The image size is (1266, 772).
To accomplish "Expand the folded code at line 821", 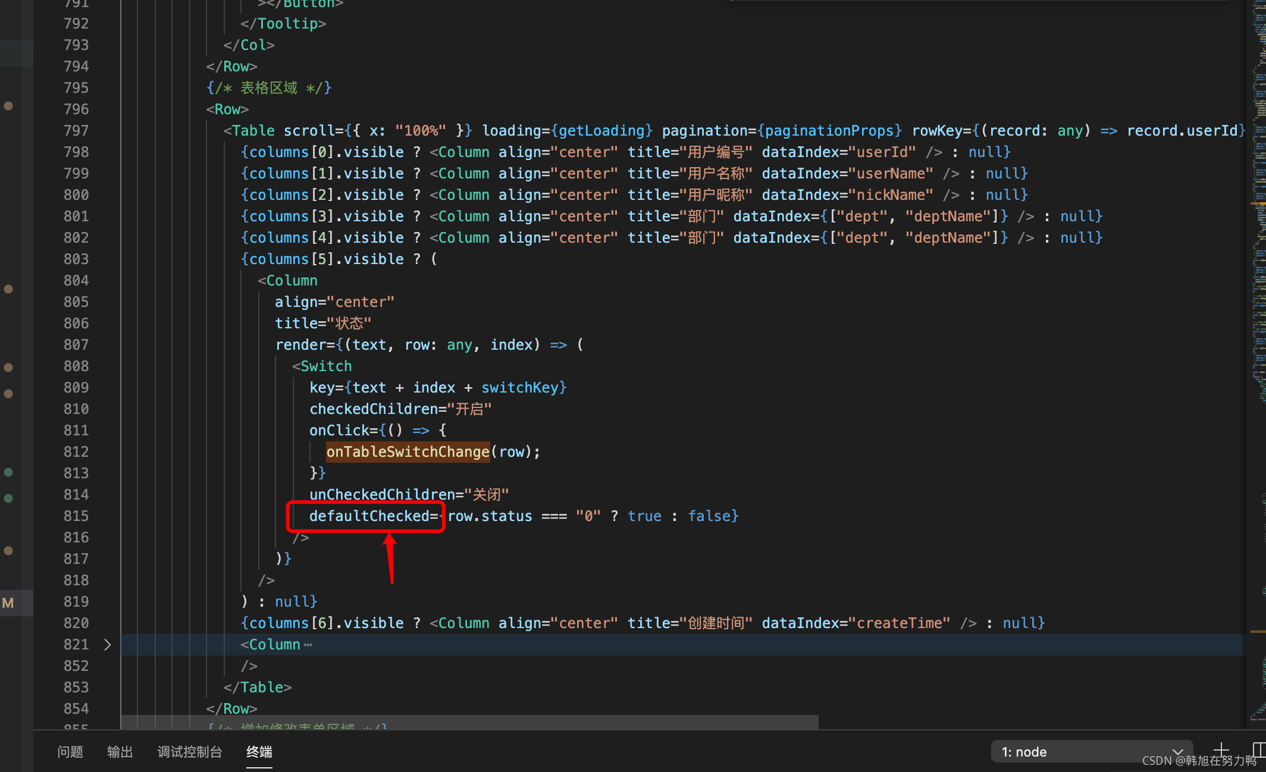I will click(108, 645).
